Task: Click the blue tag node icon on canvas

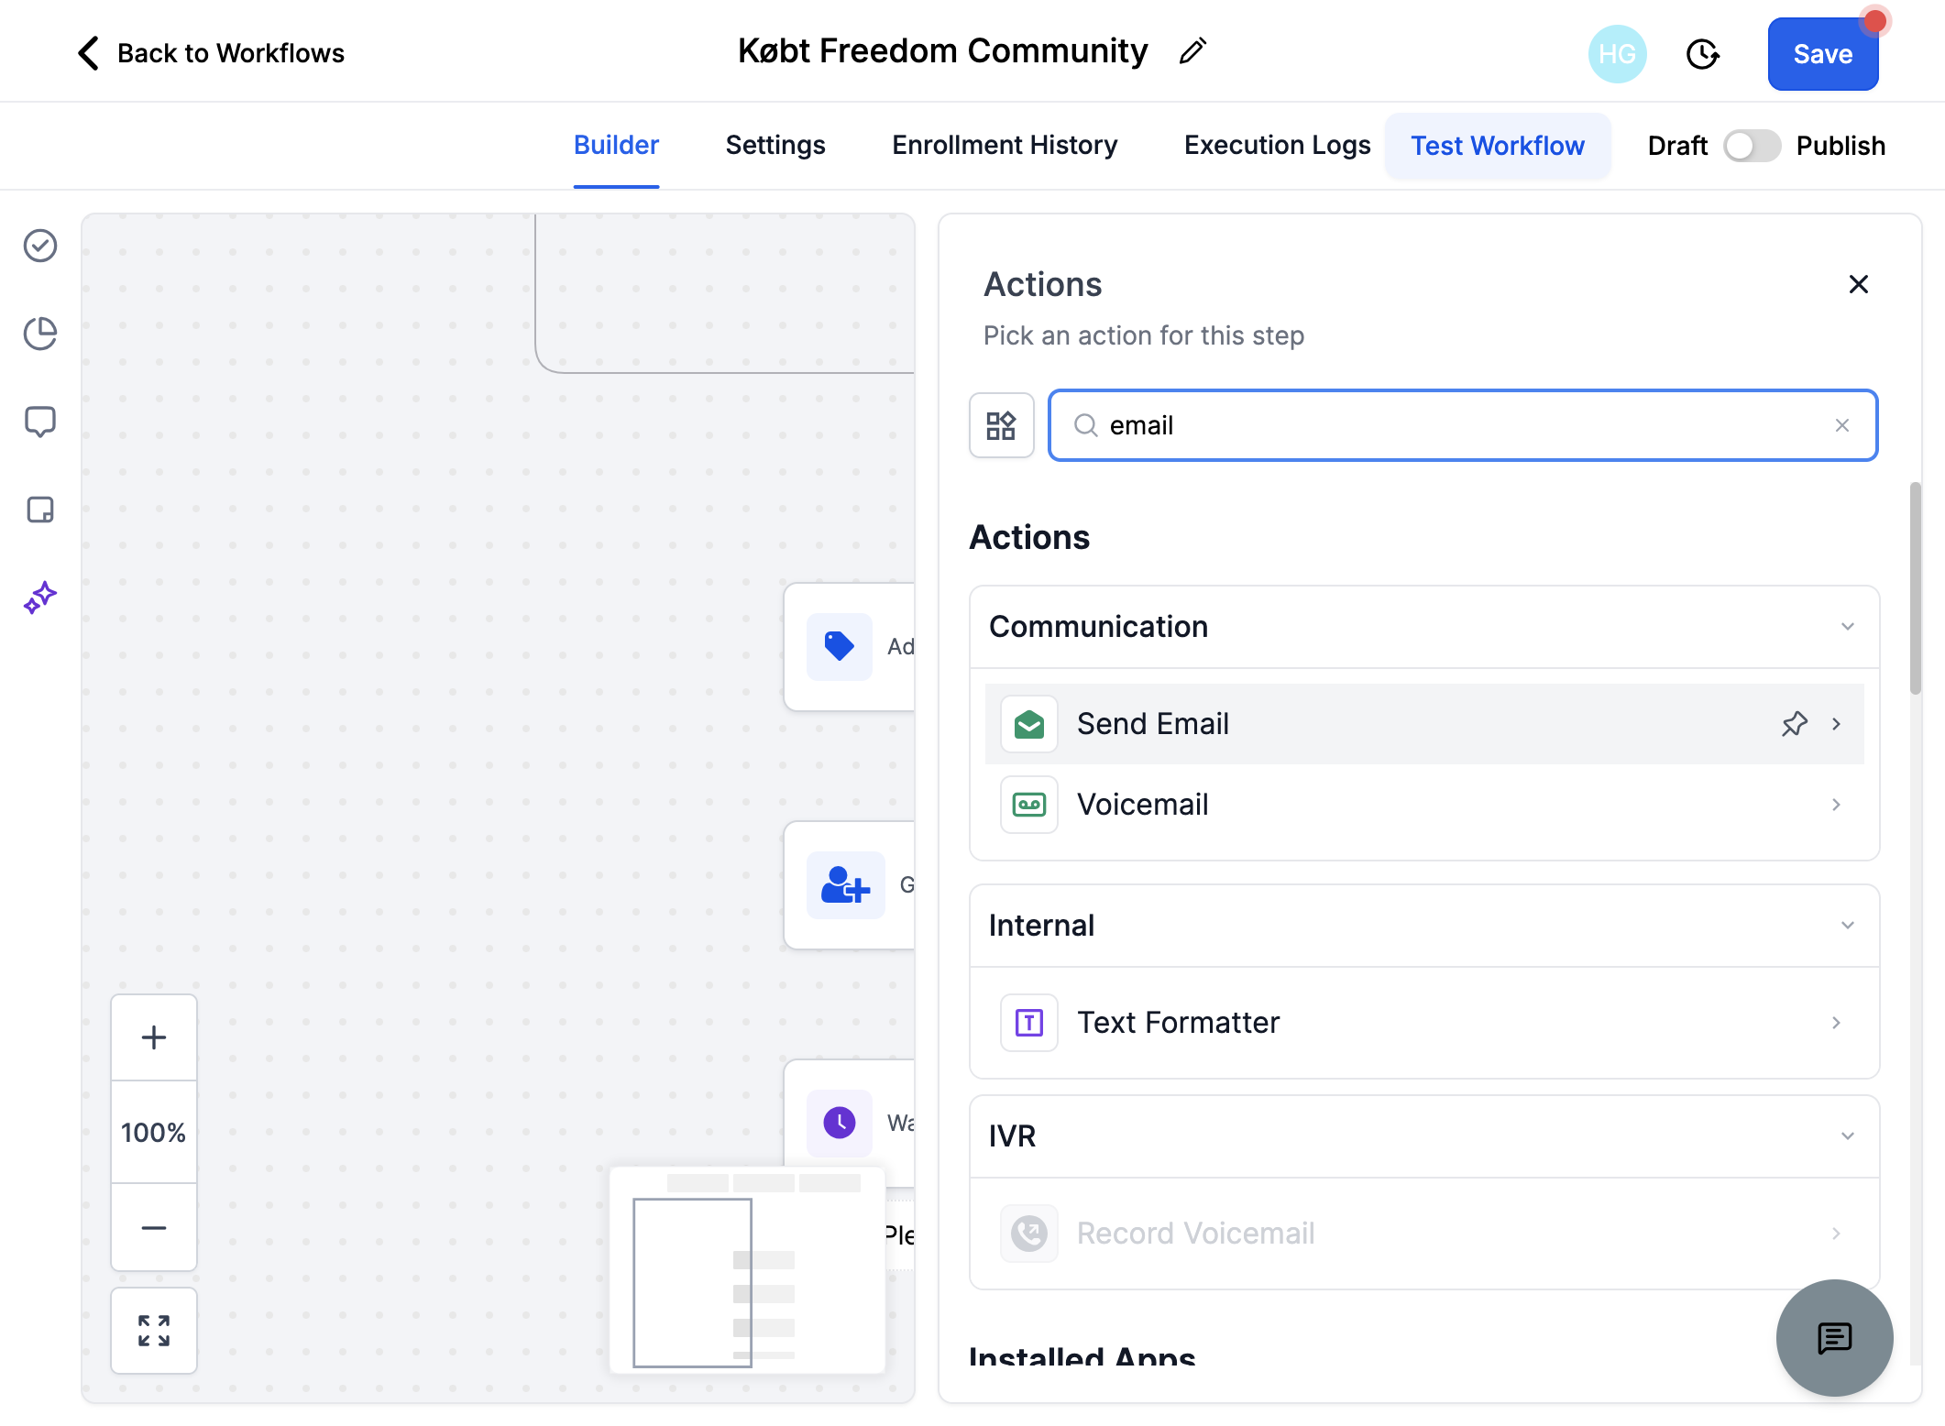Action: click(839, 646)
